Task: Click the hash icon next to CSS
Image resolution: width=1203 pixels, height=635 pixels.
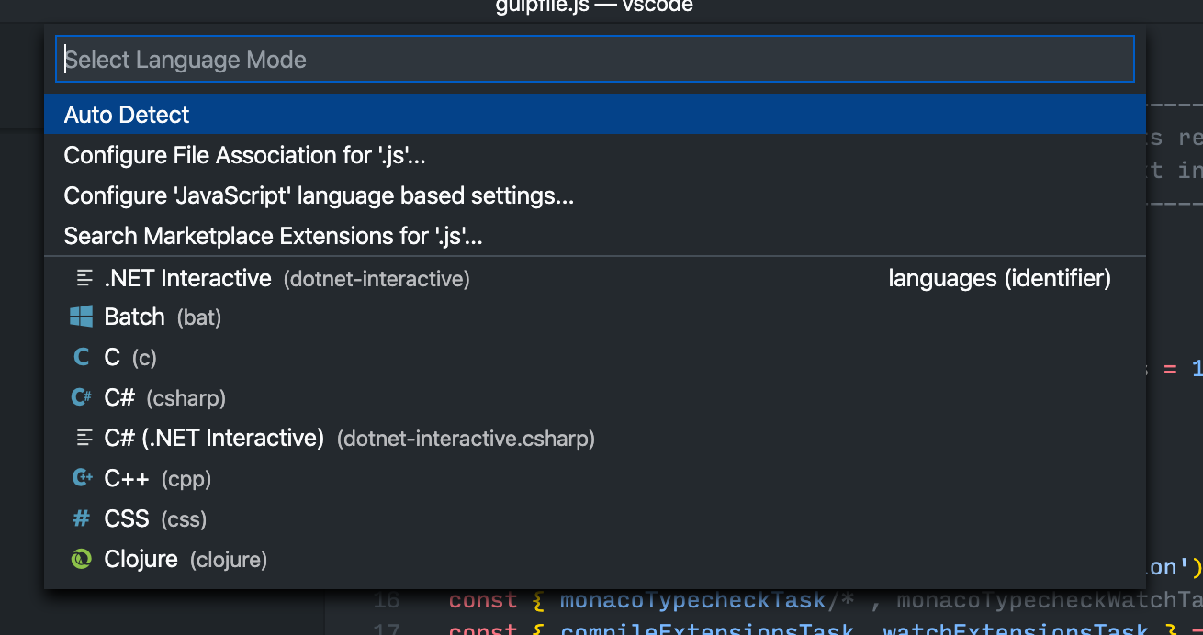Action: click(81, 518)
